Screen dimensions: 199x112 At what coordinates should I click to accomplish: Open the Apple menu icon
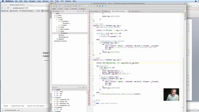(3, 1)
